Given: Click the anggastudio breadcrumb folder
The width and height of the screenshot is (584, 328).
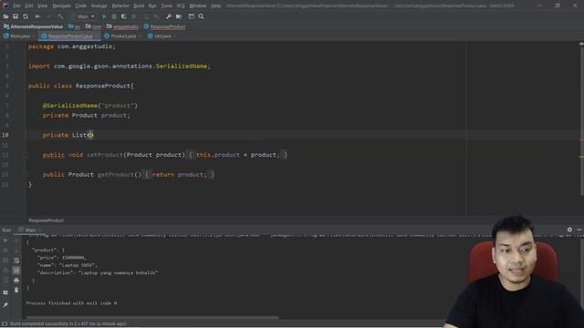Looking at the screenshot, I should pyautogui.click(x=122, y=26).
